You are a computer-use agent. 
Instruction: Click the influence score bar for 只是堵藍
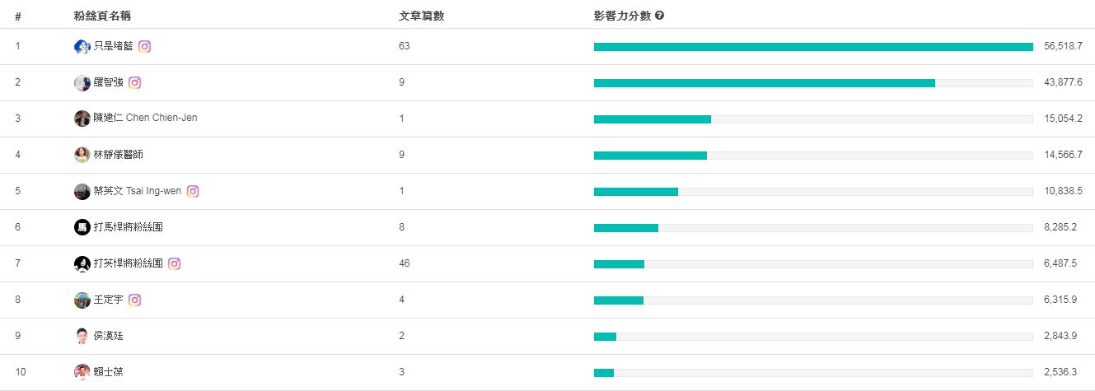[812, 47]
